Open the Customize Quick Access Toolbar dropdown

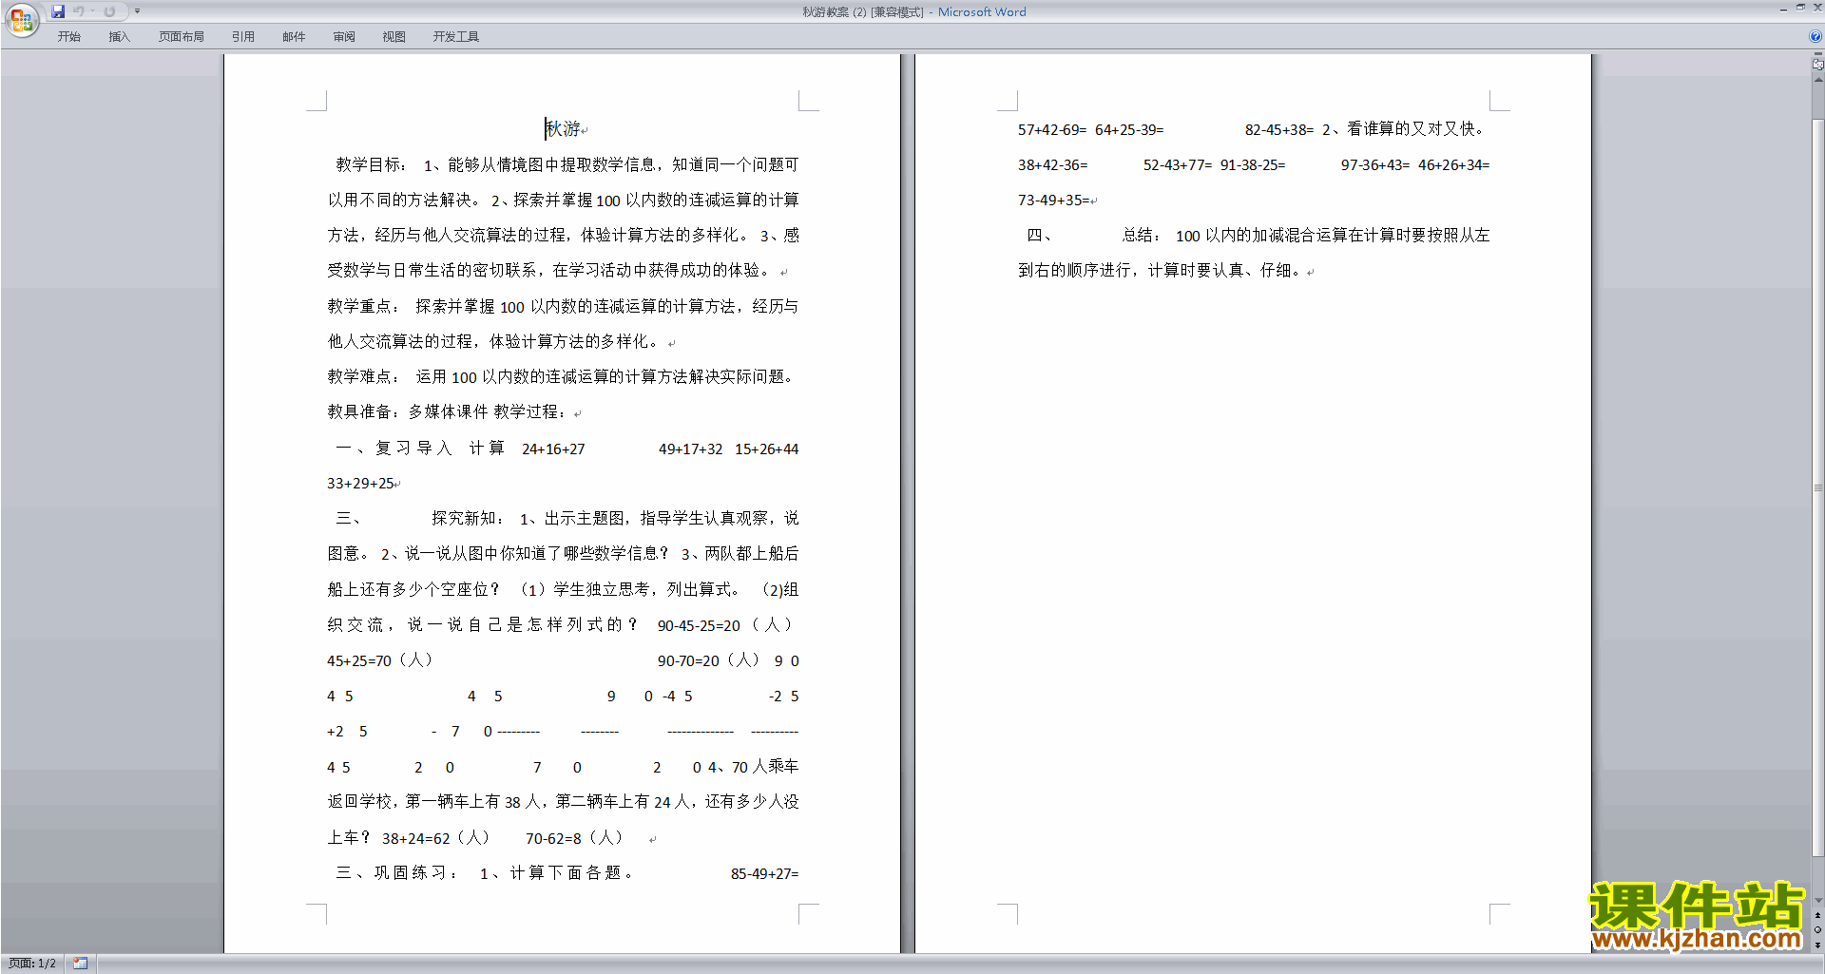(x=137, y=11)
